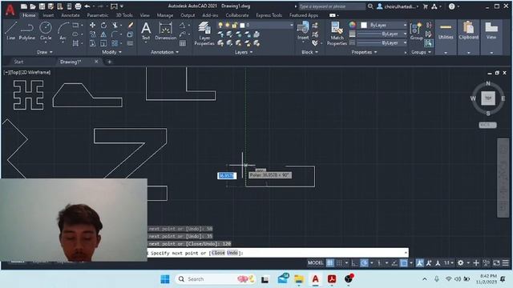Open the ByLayer object color dropdown
This screenshot has height=288, width=513.
coord(405,25)
